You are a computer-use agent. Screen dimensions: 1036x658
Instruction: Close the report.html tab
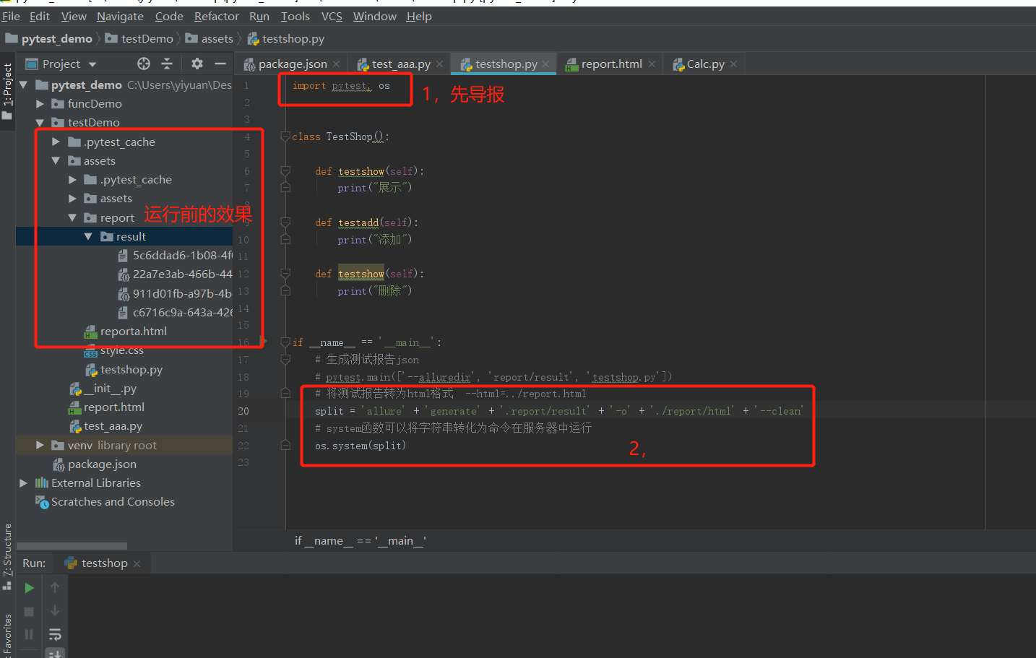[x=652, y=64]
